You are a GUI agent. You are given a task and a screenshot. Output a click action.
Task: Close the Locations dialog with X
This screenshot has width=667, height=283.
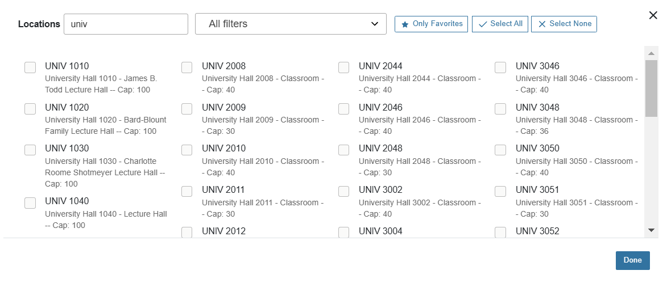click(x=653, y=15)
